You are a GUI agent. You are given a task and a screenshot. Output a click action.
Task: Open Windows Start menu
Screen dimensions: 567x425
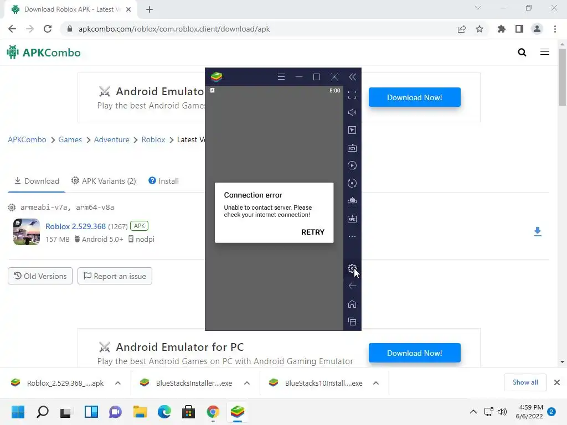[18, 412]
